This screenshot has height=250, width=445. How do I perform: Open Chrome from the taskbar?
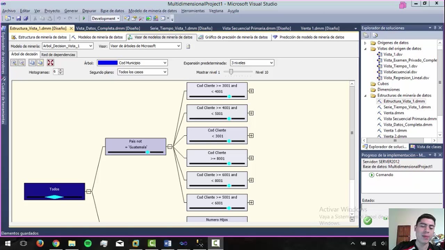click(x=56, y=243)
